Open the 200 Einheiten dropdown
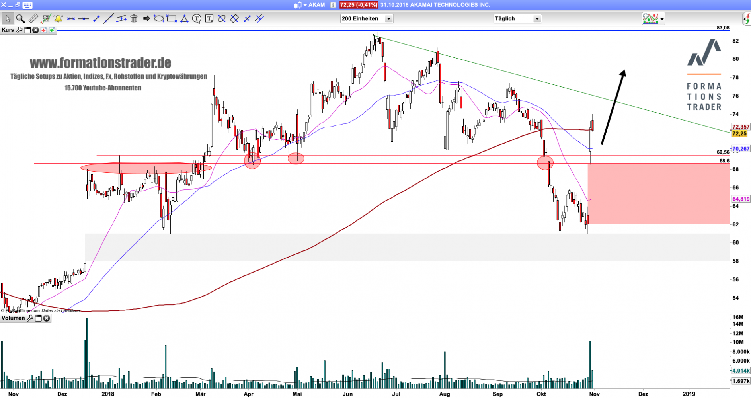751x398 pixels. [388, 19]
